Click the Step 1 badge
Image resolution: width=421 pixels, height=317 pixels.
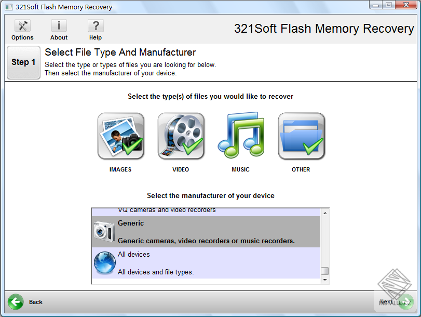(23, 62)
